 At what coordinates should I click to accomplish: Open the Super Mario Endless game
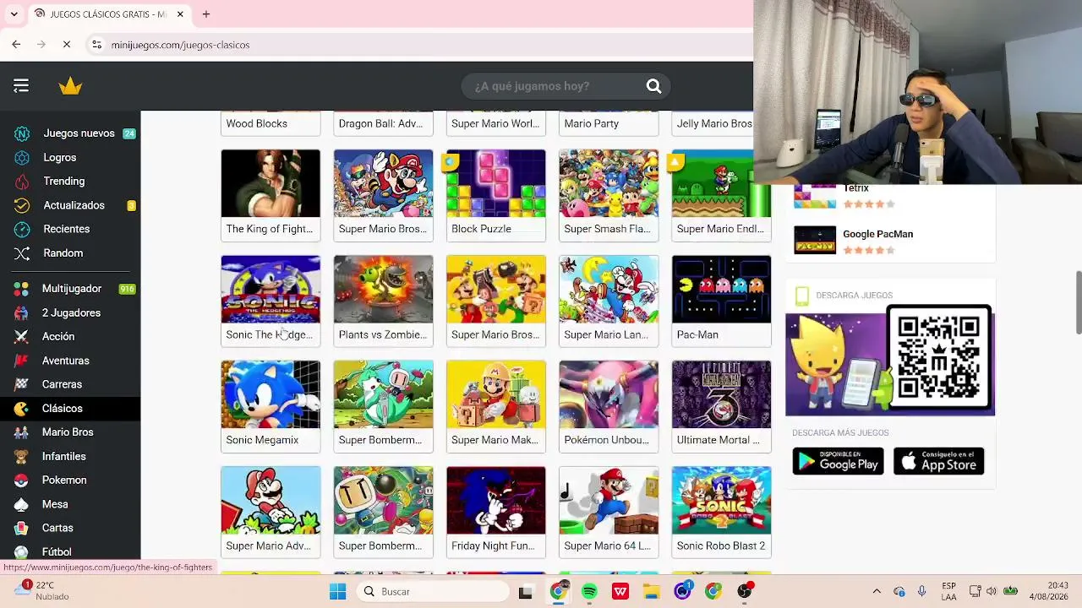(721, 195)
